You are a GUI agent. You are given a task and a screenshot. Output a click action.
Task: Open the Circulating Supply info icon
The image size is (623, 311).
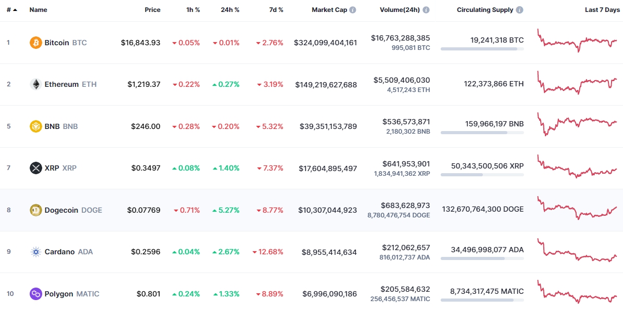tap(520, 10)
